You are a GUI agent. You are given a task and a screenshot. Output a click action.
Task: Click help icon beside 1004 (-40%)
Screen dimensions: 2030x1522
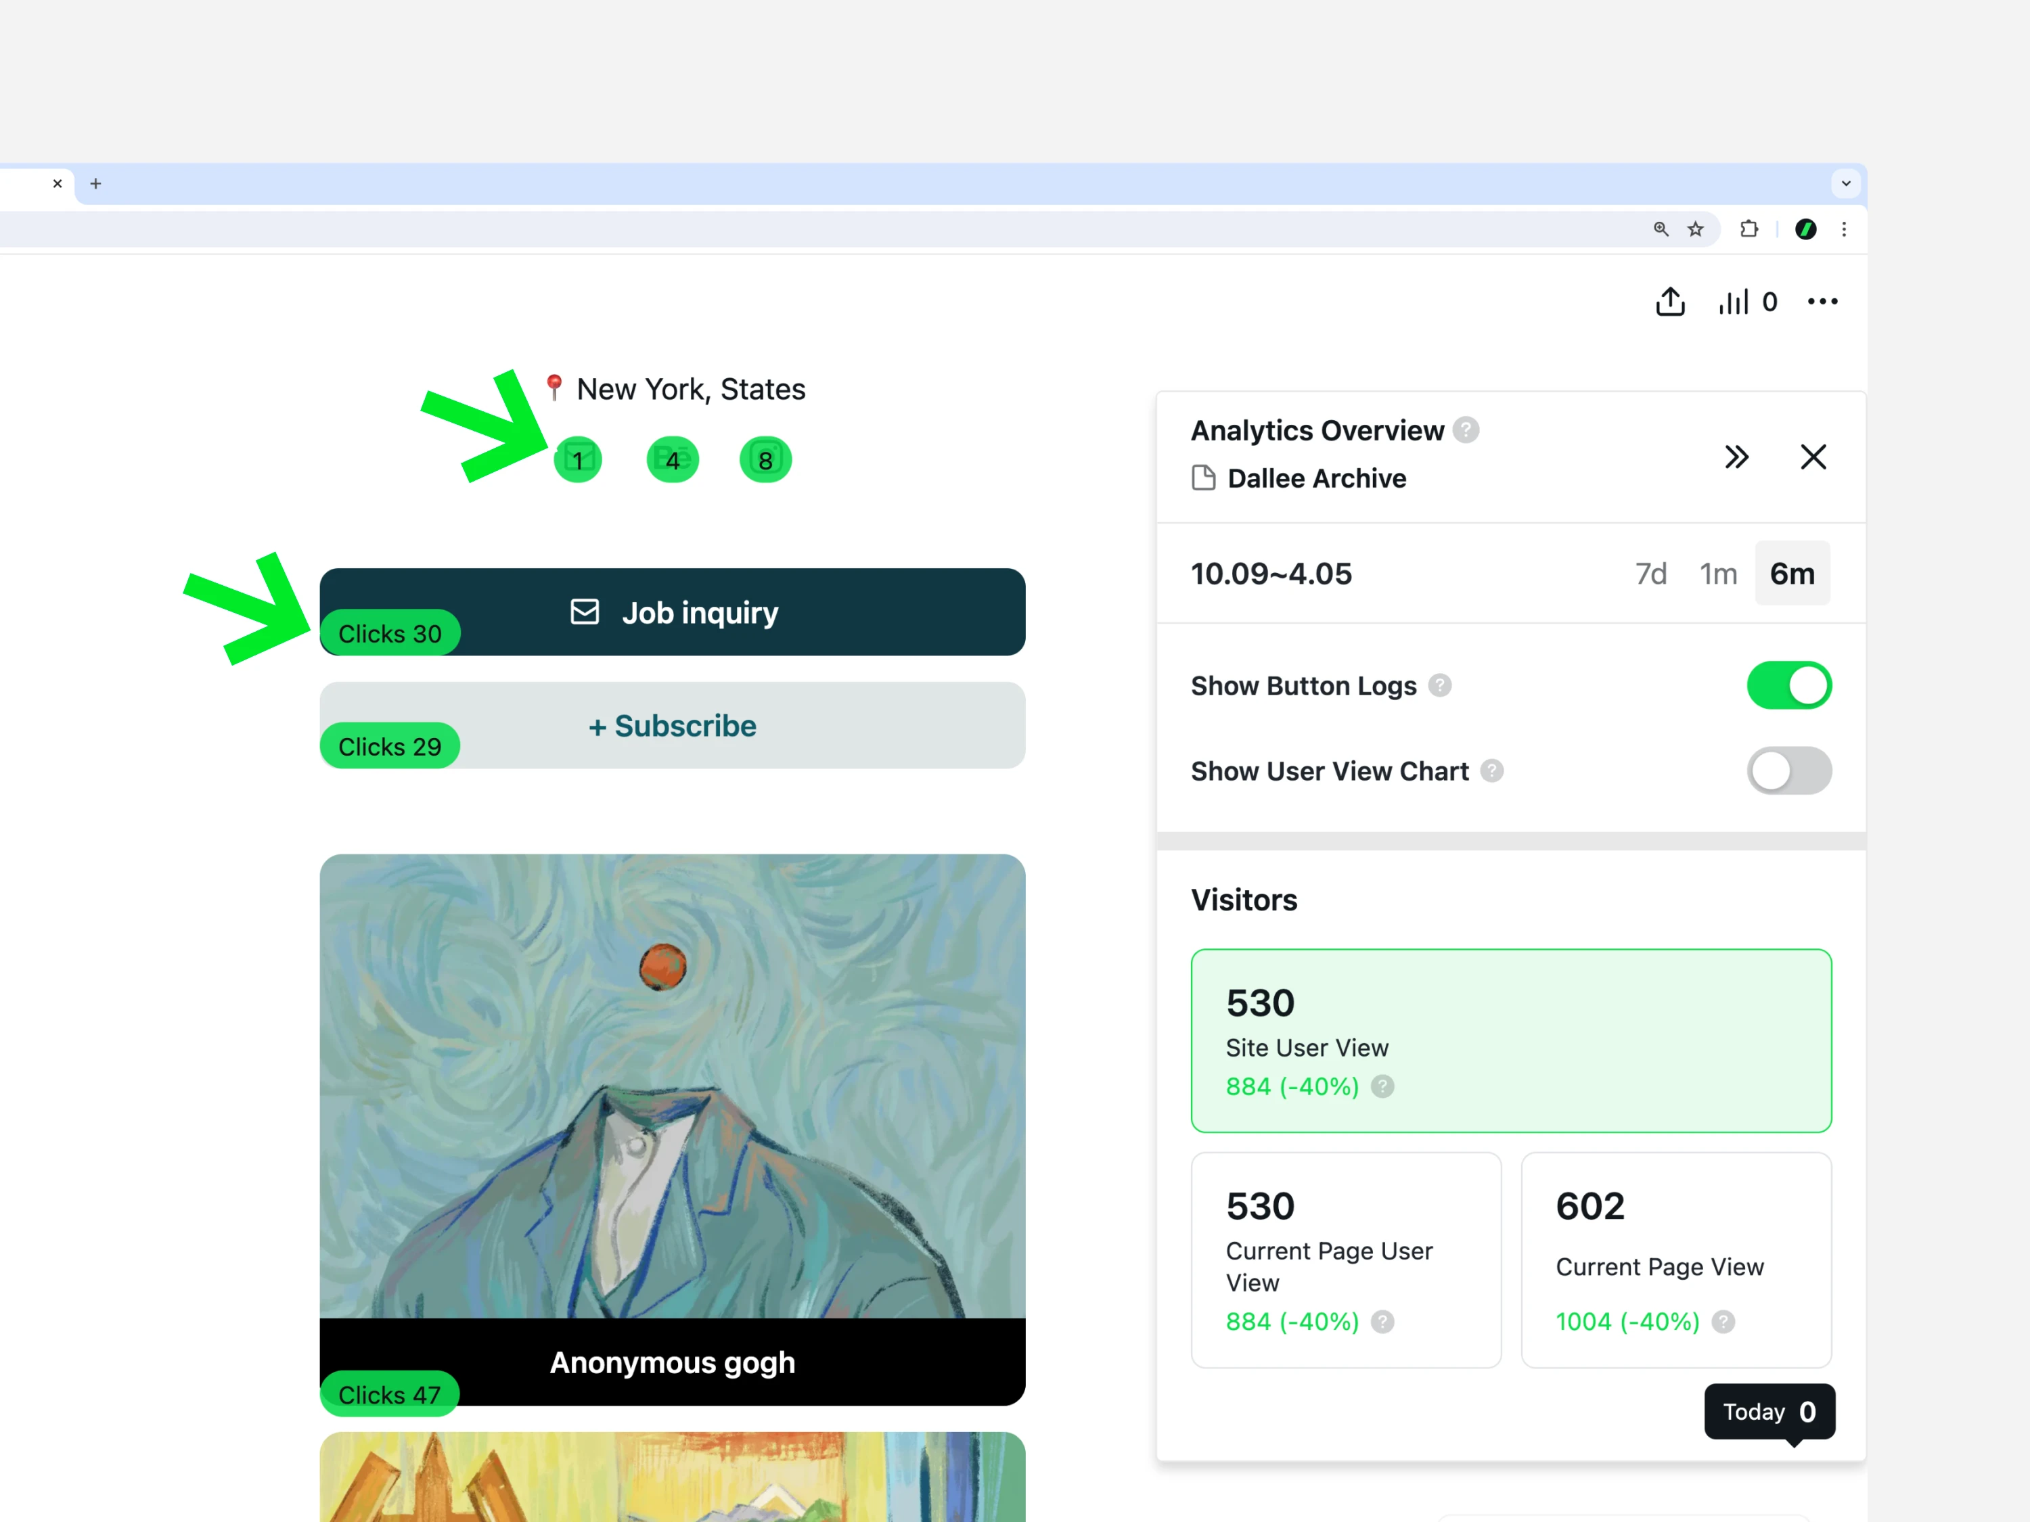[x=1723, y=1321]
